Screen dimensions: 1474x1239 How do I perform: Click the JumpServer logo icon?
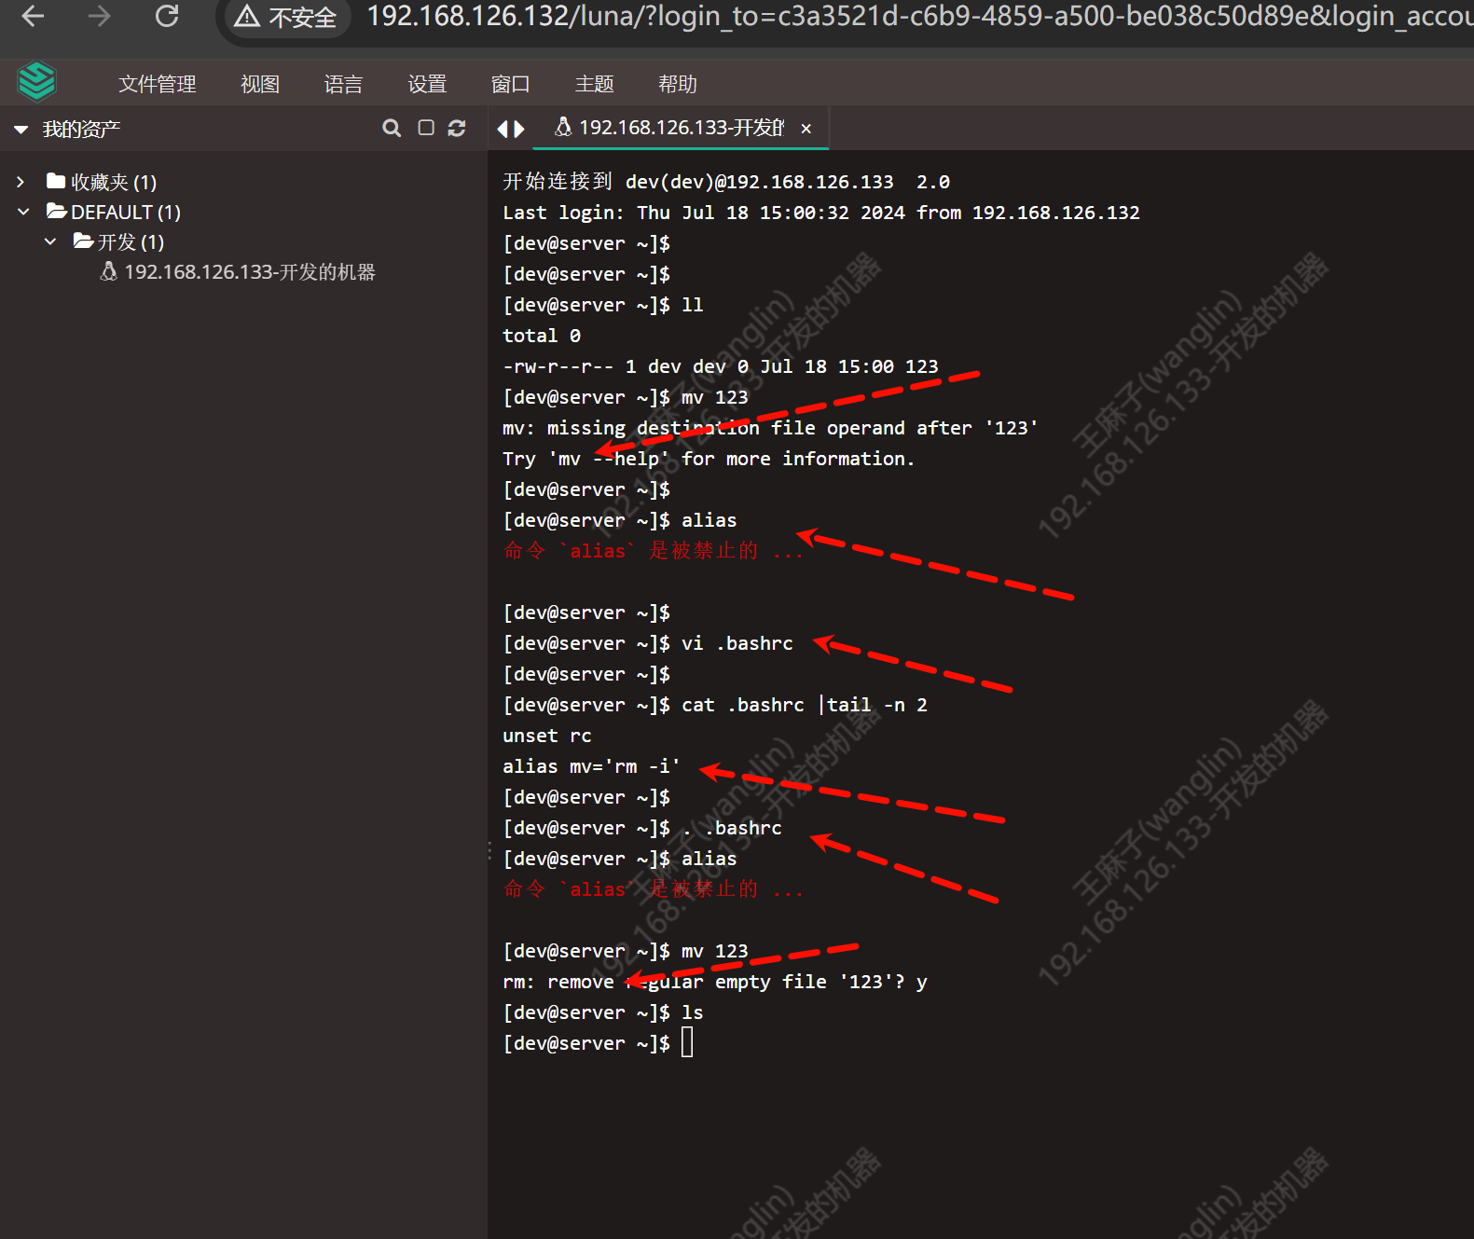click(37, 82)
